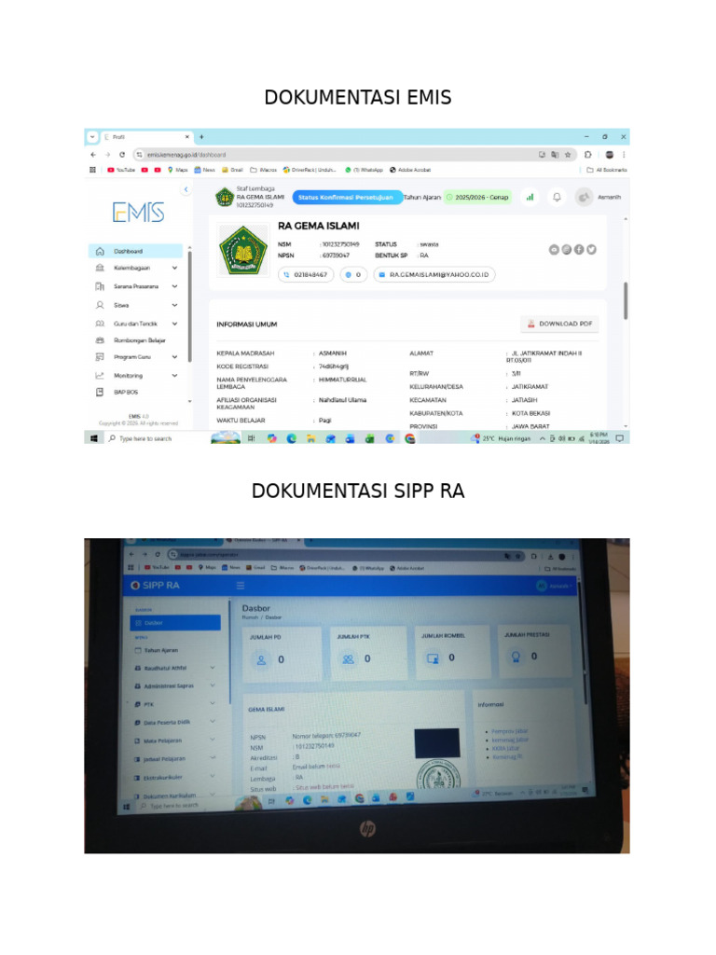The height and width of the screenshot is (955, 716).
Task: Click the Asmanih profile avatar in EMIS
Action: tap(584, 198)
